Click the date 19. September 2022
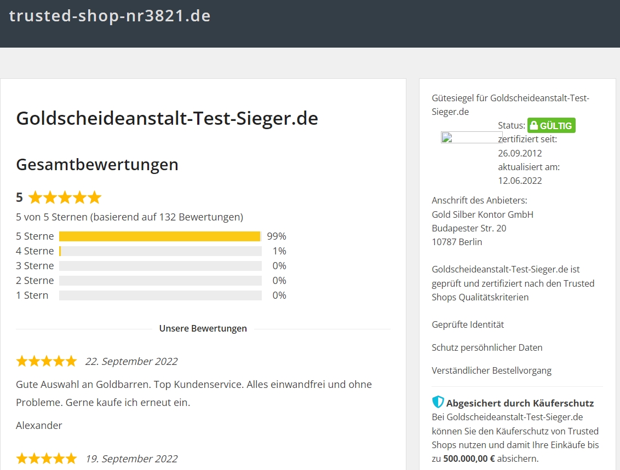Screen dimensions: 620x470 click(x=131, y=459)
